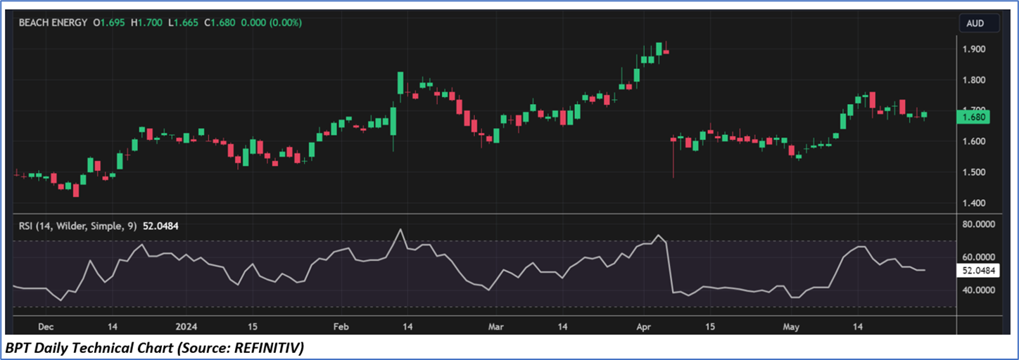Click the high value H1.700
This screenshot has width=1019, height=360.
148,22
